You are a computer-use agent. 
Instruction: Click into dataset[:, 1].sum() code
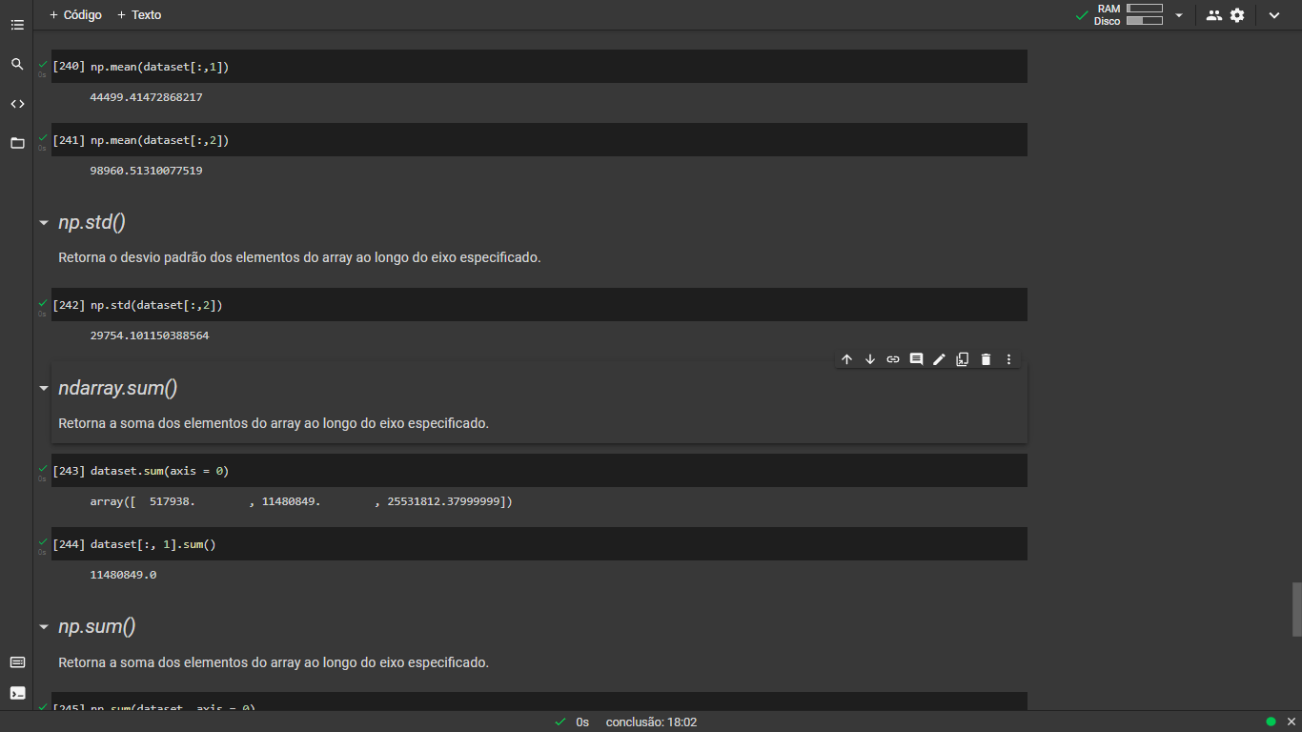153,544
